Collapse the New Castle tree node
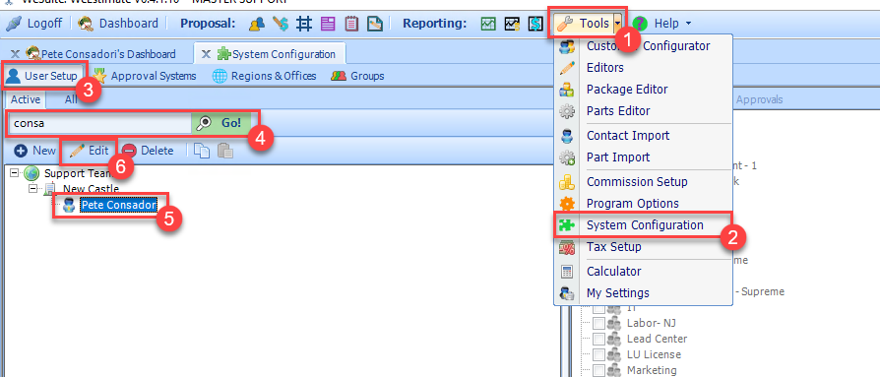Screen dimensions: 880x377 (x=33, y=189)
